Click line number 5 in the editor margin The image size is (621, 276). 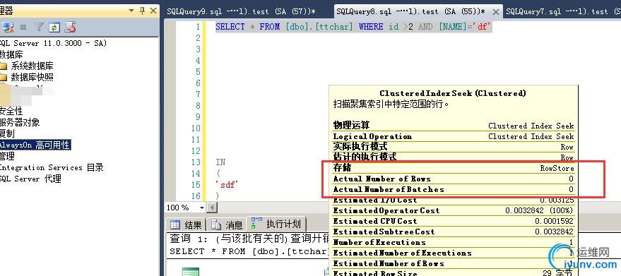198,72
